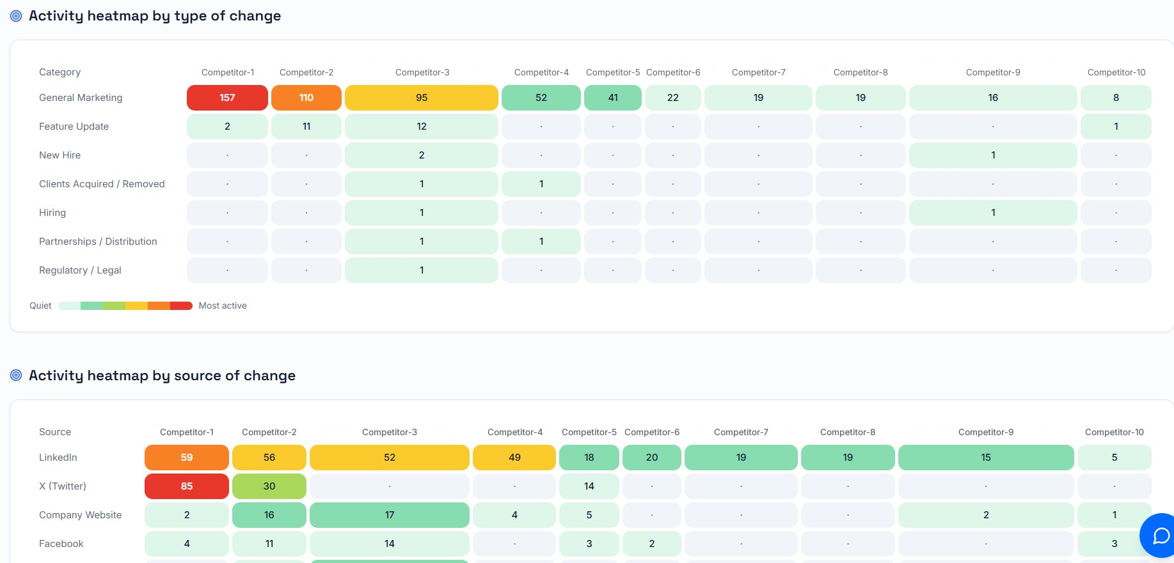Image resolution: width=1174 pixels, height=563 pixels.
Task: Click Feature Update cell with value 12
Action: coord(422,127)
